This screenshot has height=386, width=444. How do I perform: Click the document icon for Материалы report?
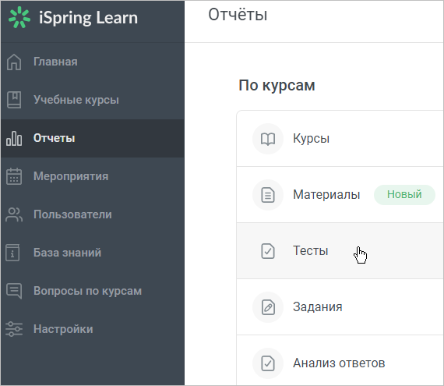[x=268, y=195]
